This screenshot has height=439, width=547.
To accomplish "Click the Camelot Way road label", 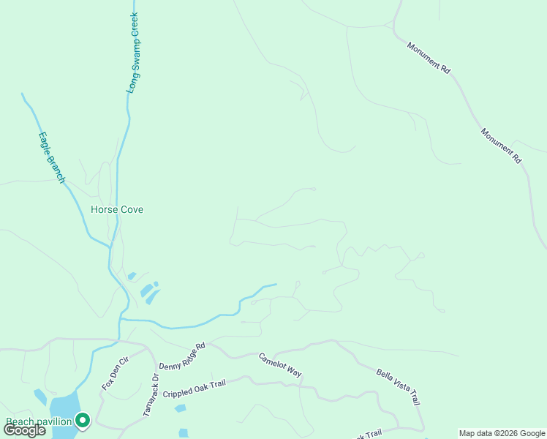I will (x=280, y=364).
